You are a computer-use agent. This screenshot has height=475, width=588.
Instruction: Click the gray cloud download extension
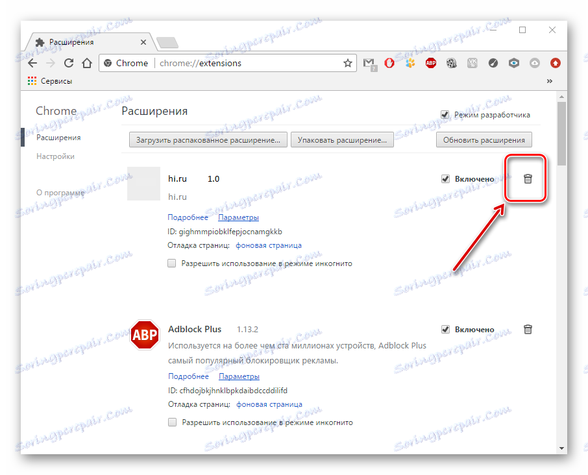click(x=535, y=63)
